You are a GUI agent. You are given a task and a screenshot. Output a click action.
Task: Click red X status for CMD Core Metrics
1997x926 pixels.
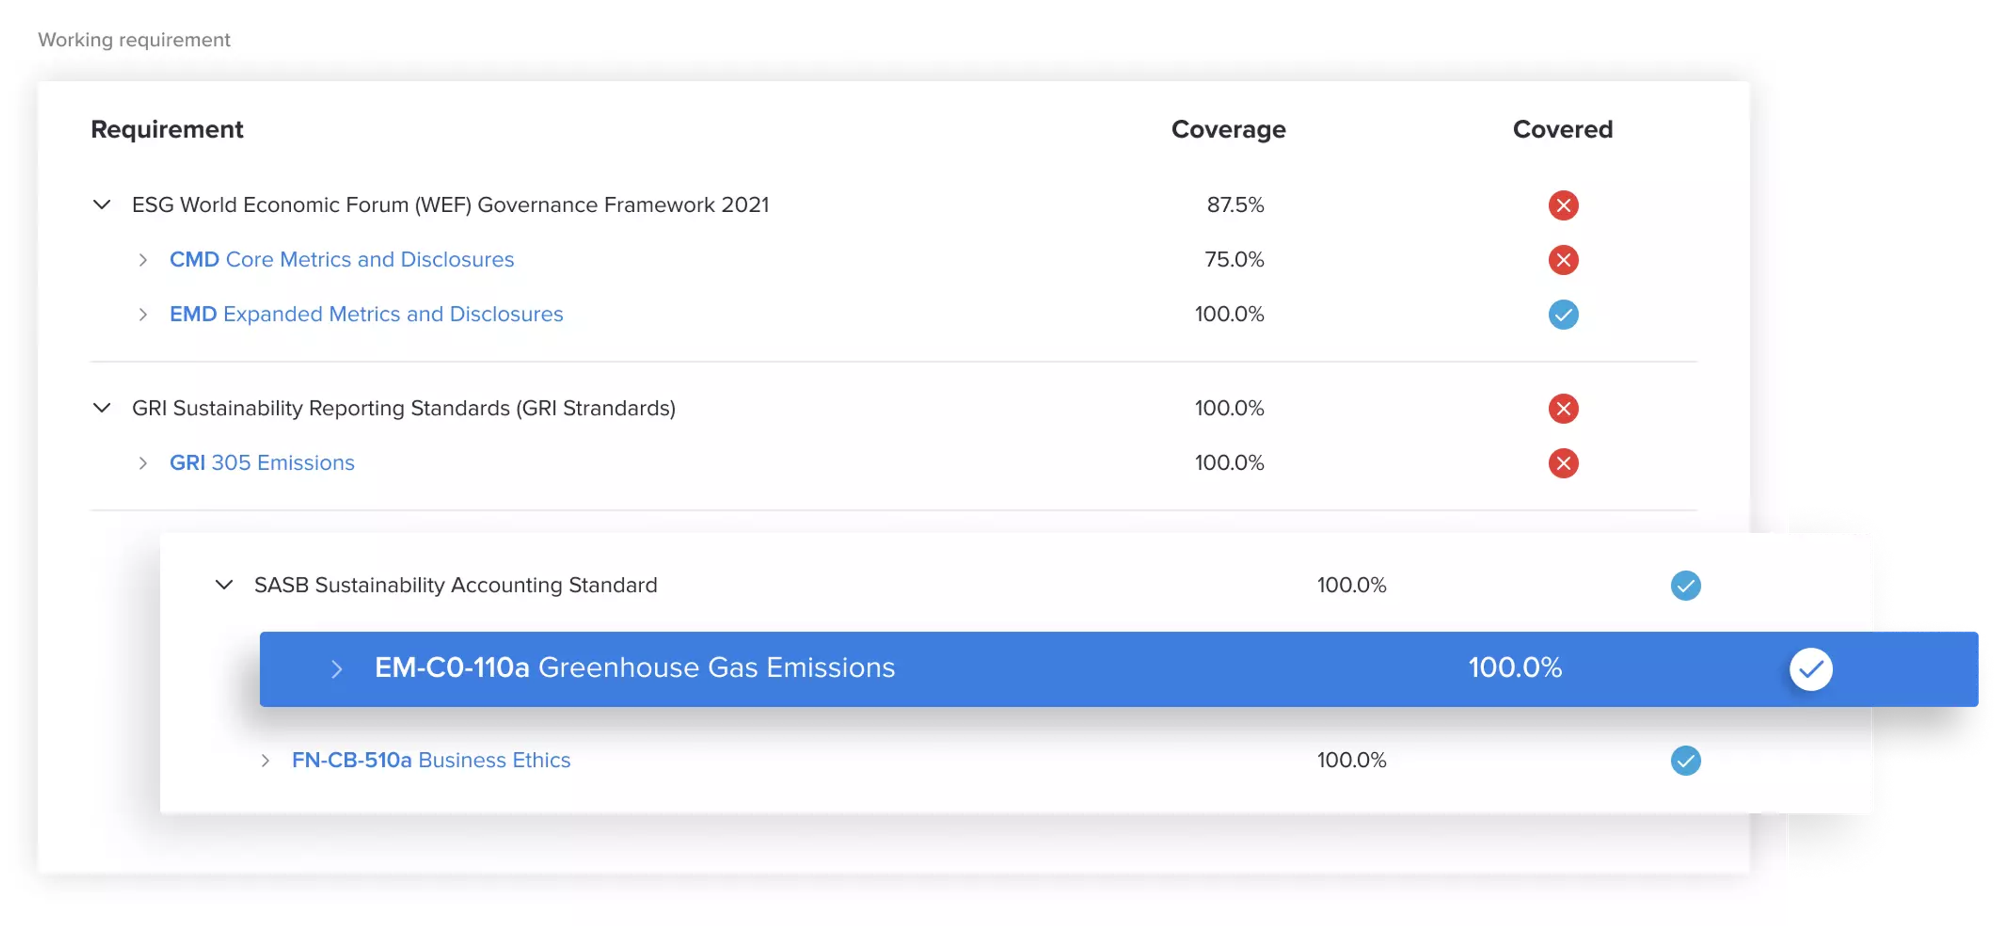(x=1563, y=260)
